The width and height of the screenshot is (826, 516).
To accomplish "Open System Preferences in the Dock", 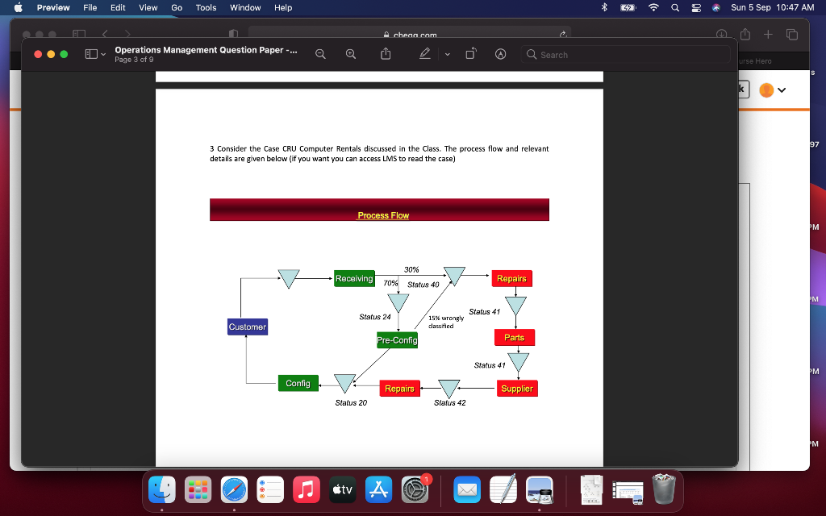I will pyautogui.click(x=414, y=489).
